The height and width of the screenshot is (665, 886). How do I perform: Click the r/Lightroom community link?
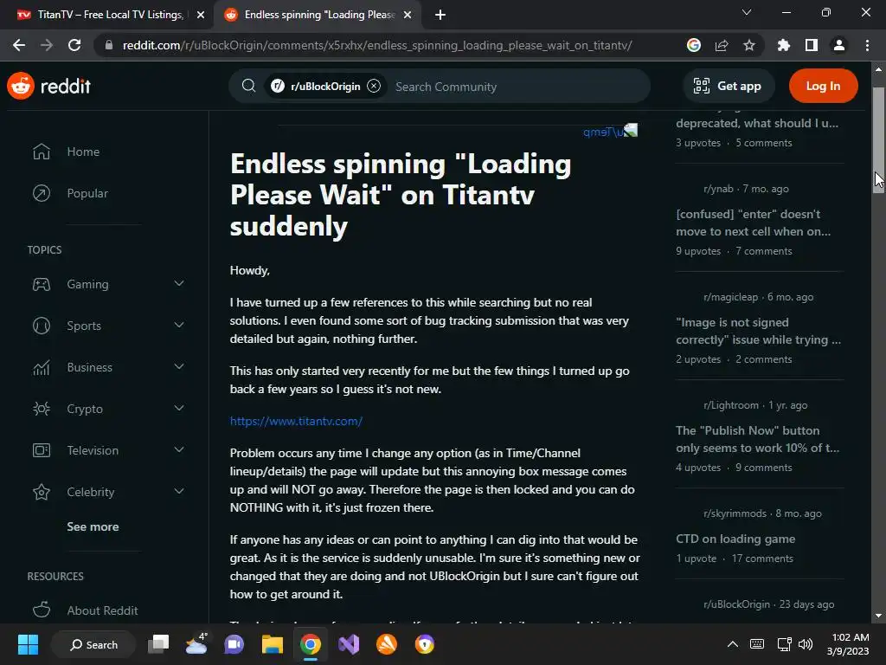tap(730, 405)
